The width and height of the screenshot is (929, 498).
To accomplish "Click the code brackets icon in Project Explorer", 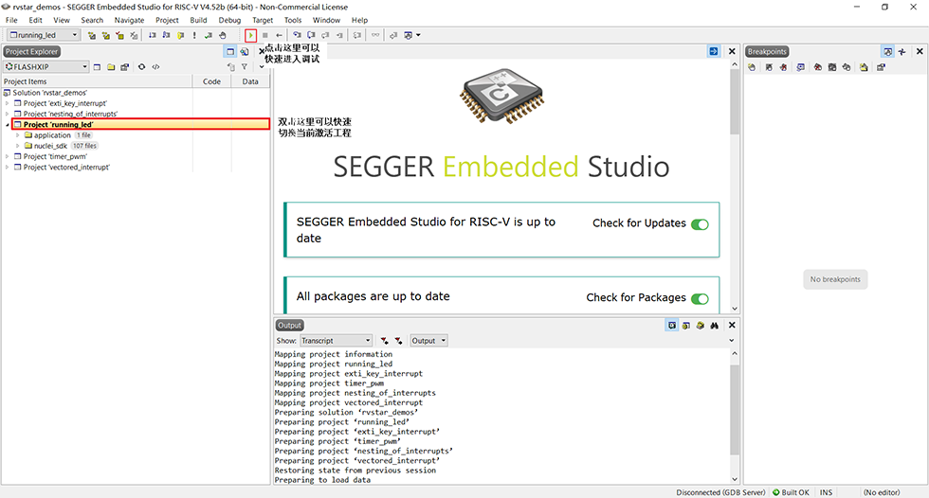I will [x=155, y=67].
